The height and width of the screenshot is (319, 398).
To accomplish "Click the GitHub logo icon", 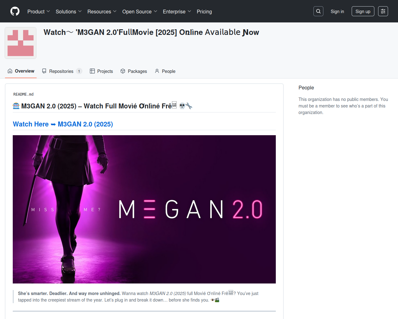I will [15, 11].
